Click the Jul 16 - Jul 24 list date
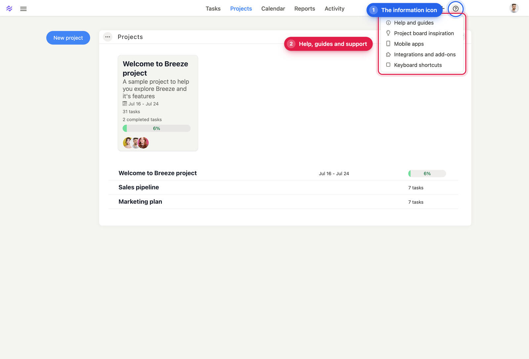The width and height of the screenshot is (529, 359). (x=334, y=174)
